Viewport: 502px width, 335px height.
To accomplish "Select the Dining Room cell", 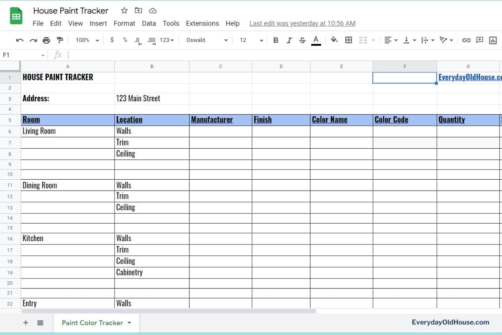I will click(68, 185).
